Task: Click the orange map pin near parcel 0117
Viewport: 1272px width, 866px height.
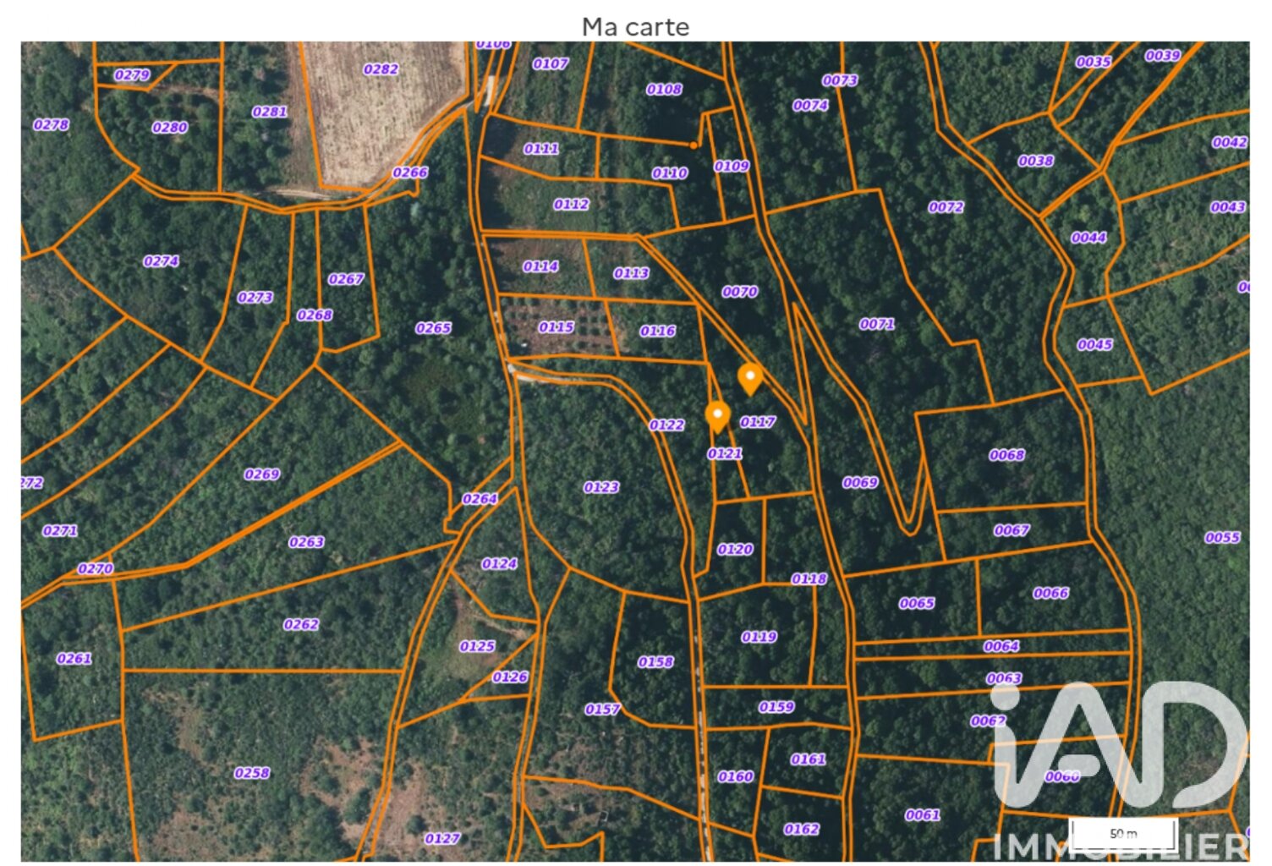Action: pos(749,378)
